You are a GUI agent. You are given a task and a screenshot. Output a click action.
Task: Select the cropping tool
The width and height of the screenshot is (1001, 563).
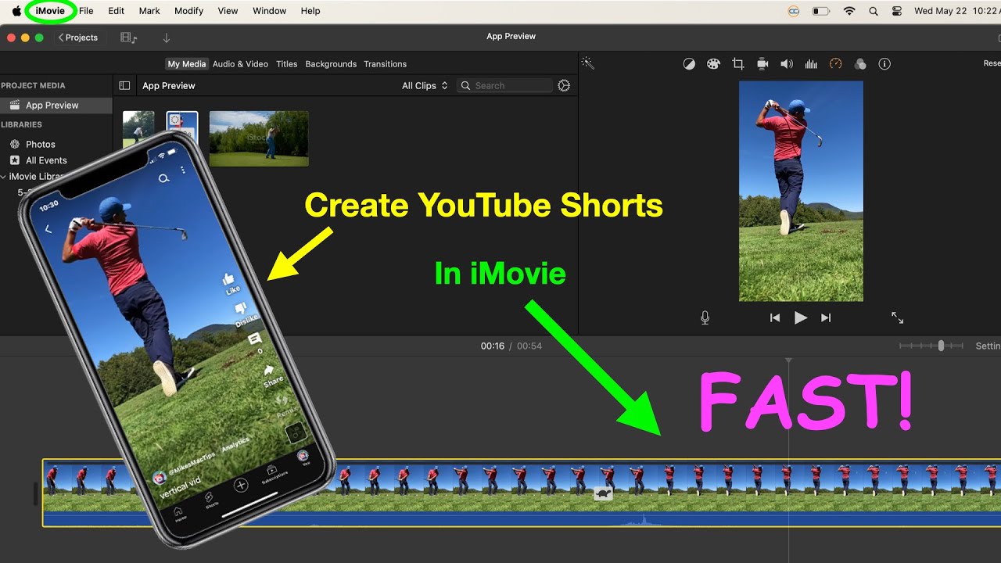pos(737,64)
